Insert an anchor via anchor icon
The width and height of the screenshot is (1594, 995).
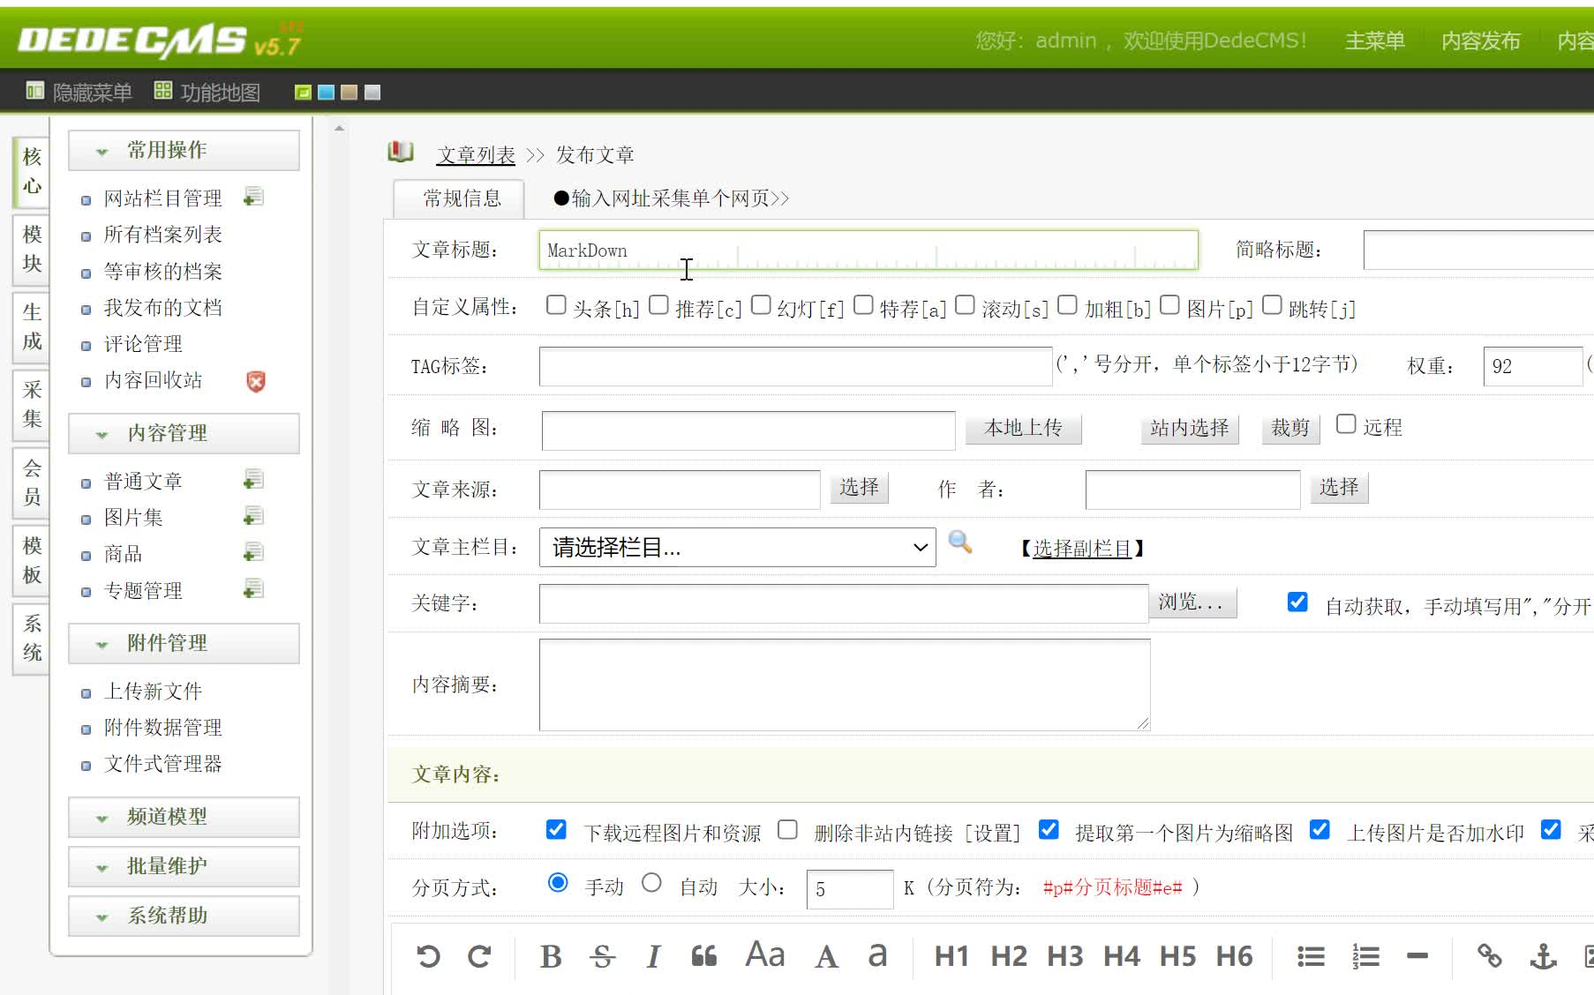(x=1543, y=956)
